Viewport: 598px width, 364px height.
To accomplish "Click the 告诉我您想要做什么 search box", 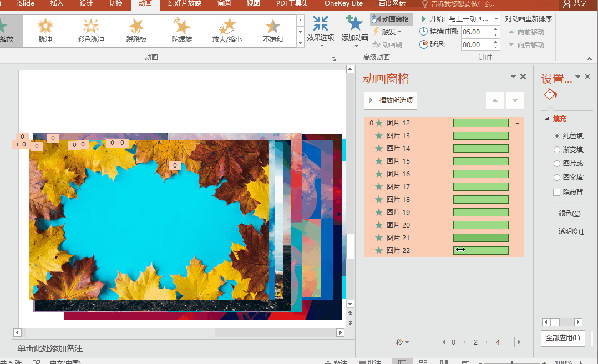I will pos(459,4).
